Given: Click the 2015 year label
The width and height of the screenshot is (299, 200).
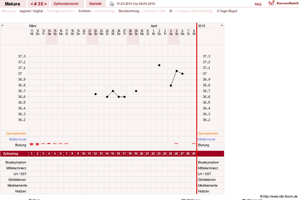Looking at the screenshot, I should (201, 26).
